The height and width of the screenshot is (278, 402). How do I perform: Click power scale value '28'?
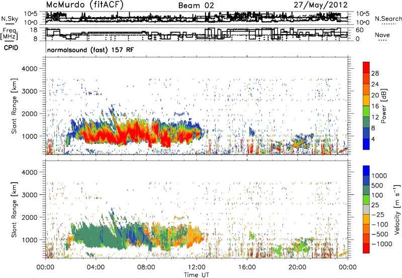tap(375, 73)
